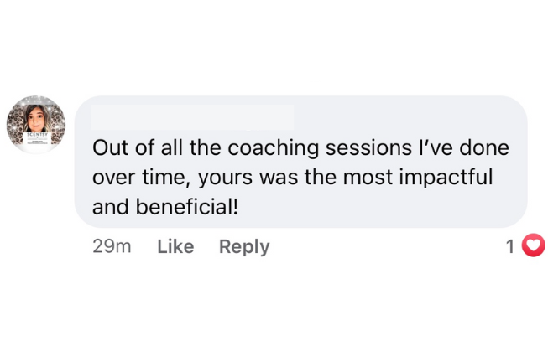Click the white heart inside the red circle

point(534,245)
